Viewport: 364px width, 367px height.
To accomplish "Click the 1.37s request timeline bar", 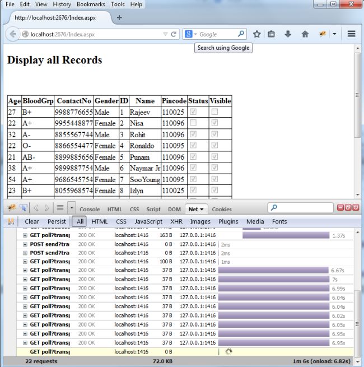I will pyautogui.click(x=286, y=235).
